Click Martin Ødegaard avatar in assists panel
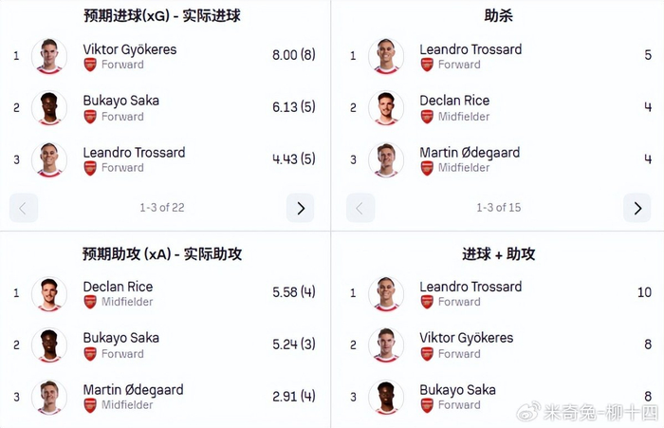The width and height of the screenshot is (664, 428). coord(386,159)
